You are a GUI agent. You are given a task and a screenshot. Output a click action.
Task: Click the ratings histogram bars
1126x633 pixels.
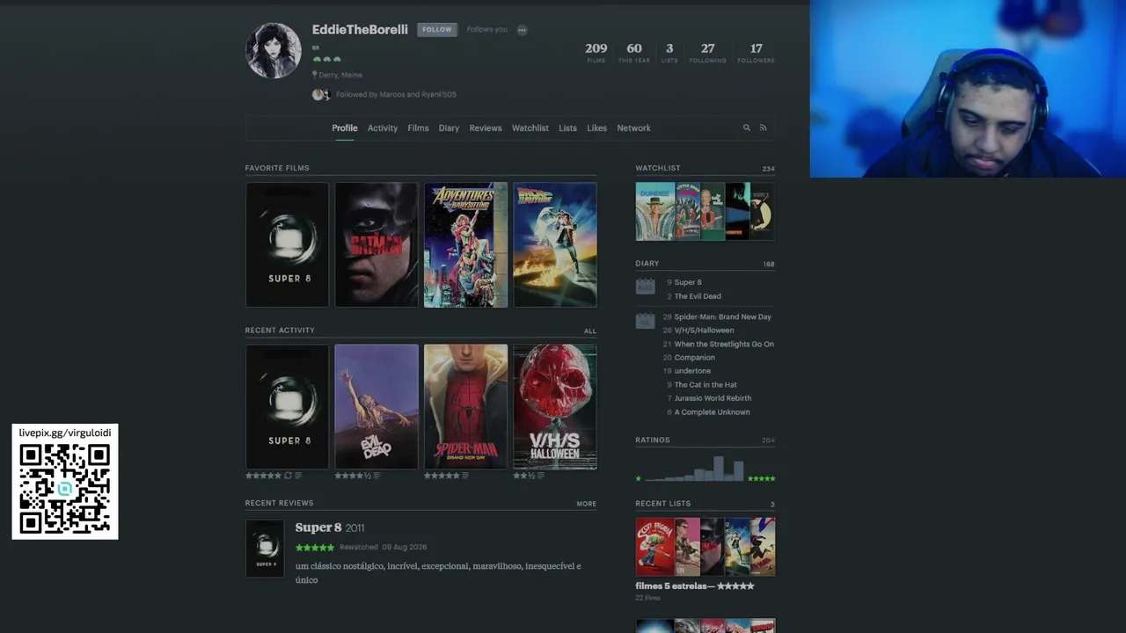tap(694, 469)
